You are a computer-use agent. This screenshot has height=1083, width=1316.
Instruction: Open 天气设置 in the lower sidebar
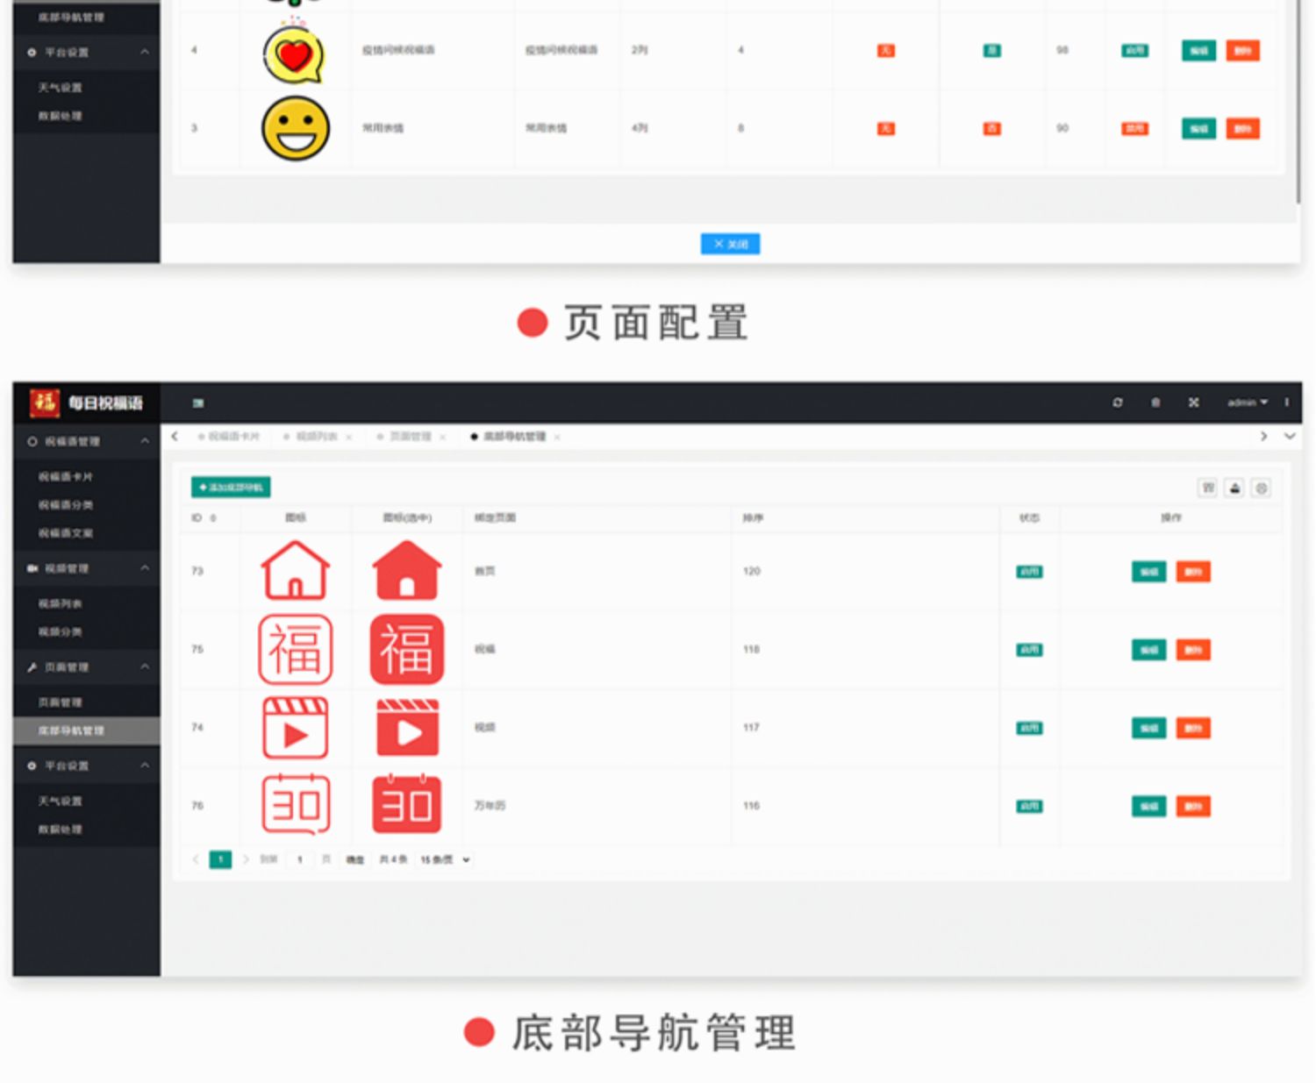click(x=60, y=802)
